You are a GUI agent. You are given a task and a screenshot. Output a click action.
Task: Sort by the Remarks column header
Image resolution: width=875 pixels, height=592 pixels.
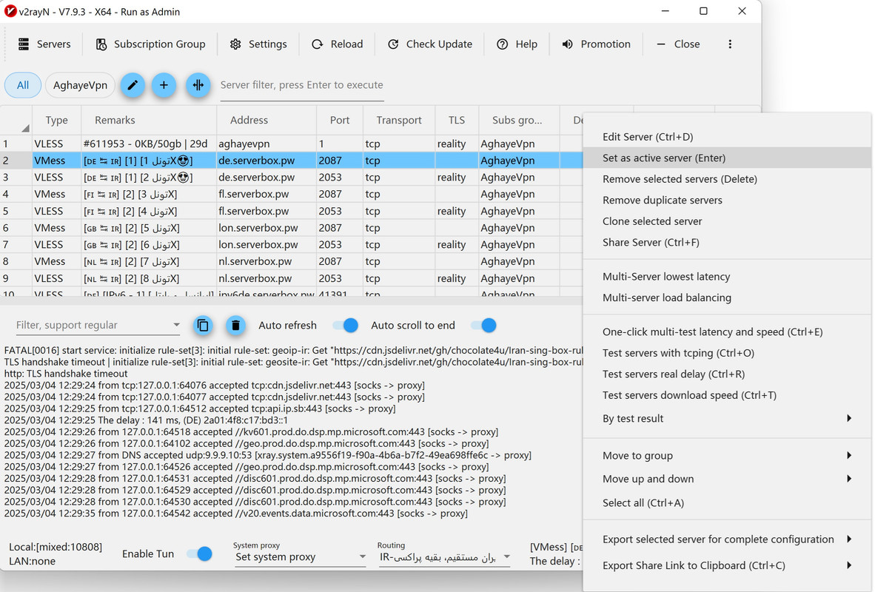[149, 120]
